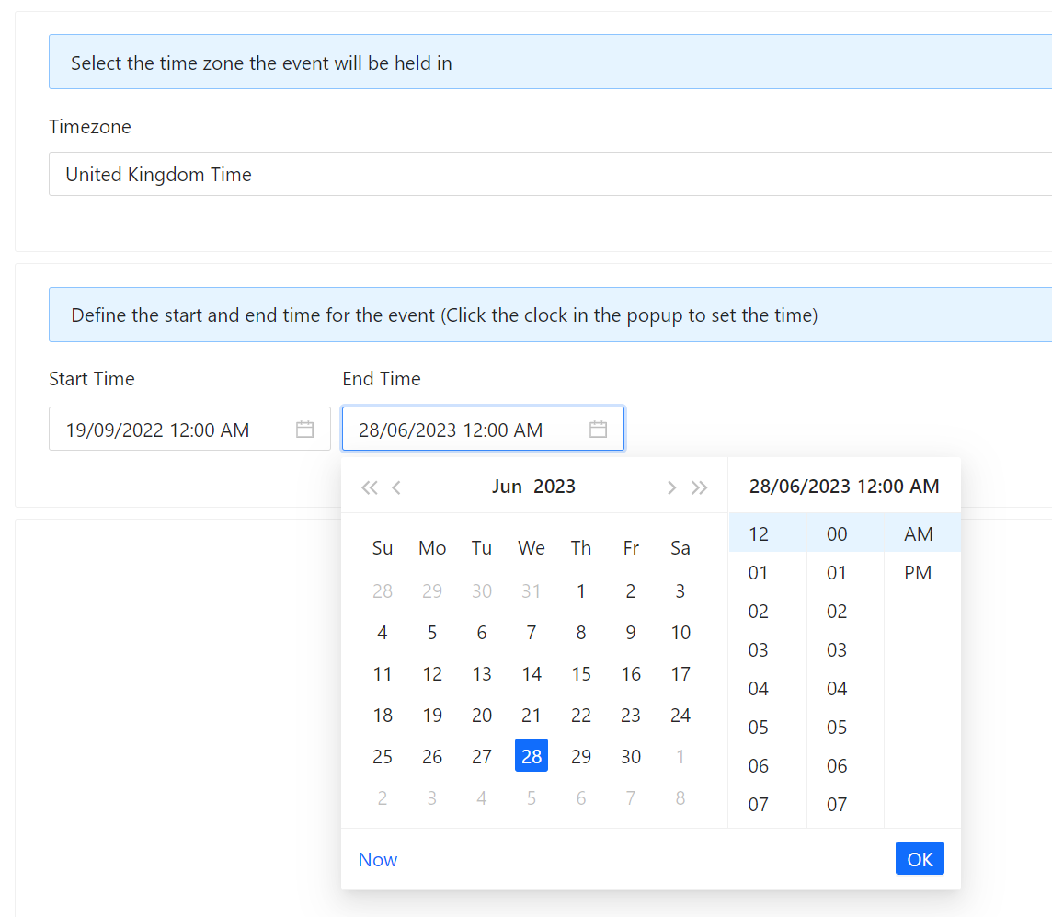The width and height of the screenshot is (1052, 917).
Task: Pick June 30 in the calendar
Action: [x=631, y=757]
